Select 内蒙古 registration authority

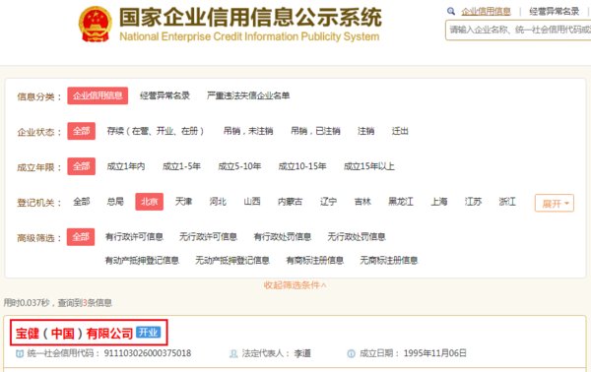291,202
